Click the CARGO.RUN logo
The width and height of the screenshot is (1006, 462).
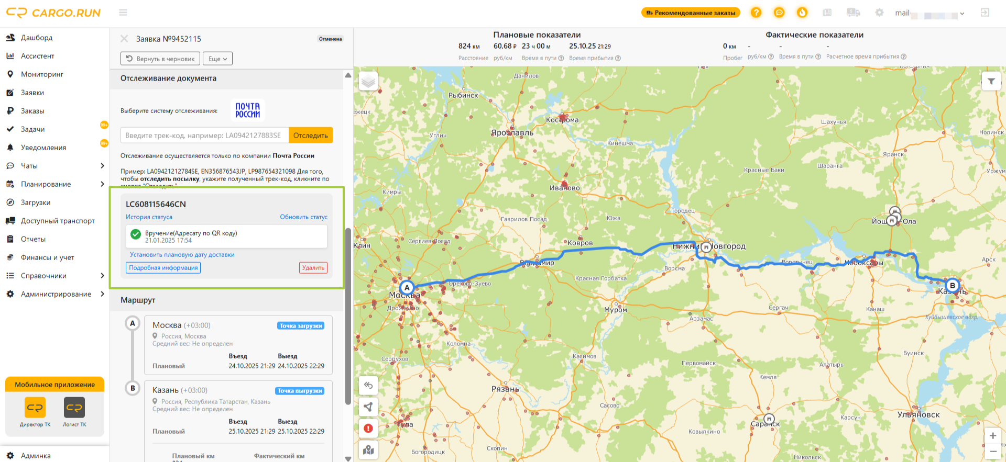(53, 13)
